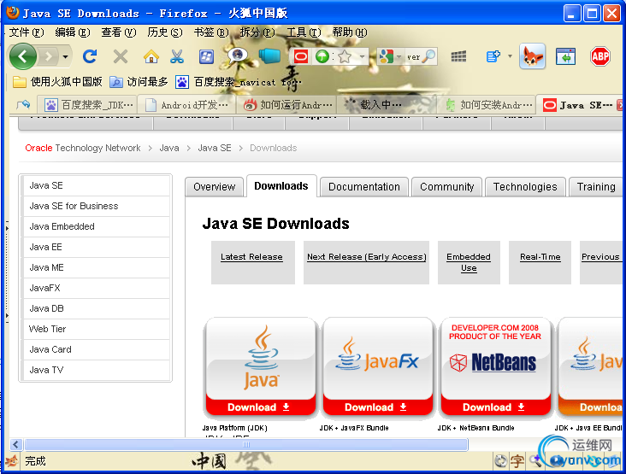The height and width of the screenshot is (474, 626).
Task: Click the tab bar blue arrow icon
Action: point(24,105)
